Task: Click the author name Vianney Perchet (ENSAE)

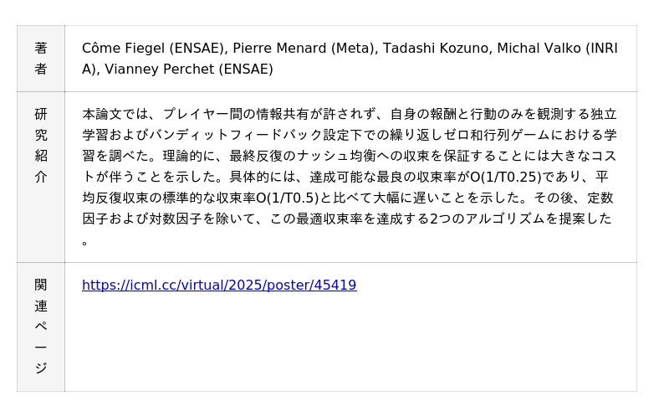Action: pos(189,69)
